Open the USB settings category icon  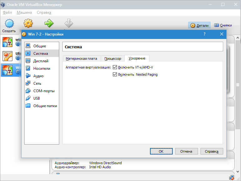28,98
